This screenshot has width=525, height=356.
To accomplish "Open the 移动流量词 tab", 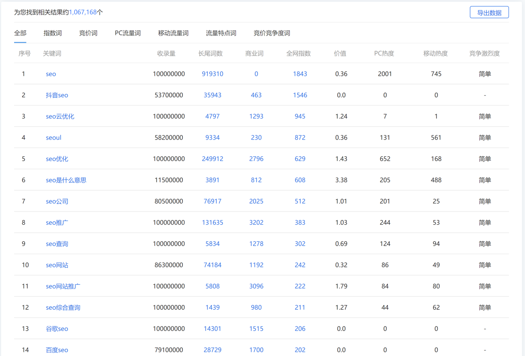I will [173, 33].
